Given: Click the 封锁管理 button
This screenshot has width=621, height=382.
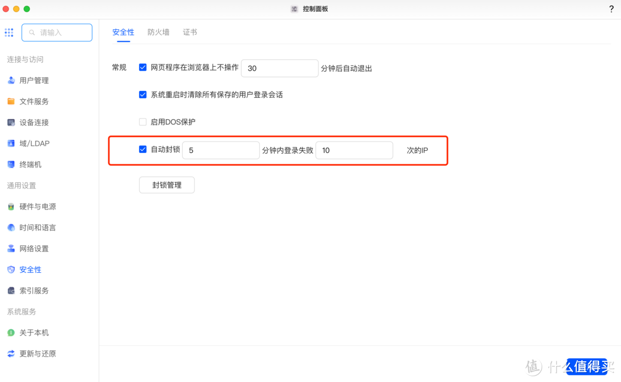Looking at the screenshot, I should click(x=167, y=185).
